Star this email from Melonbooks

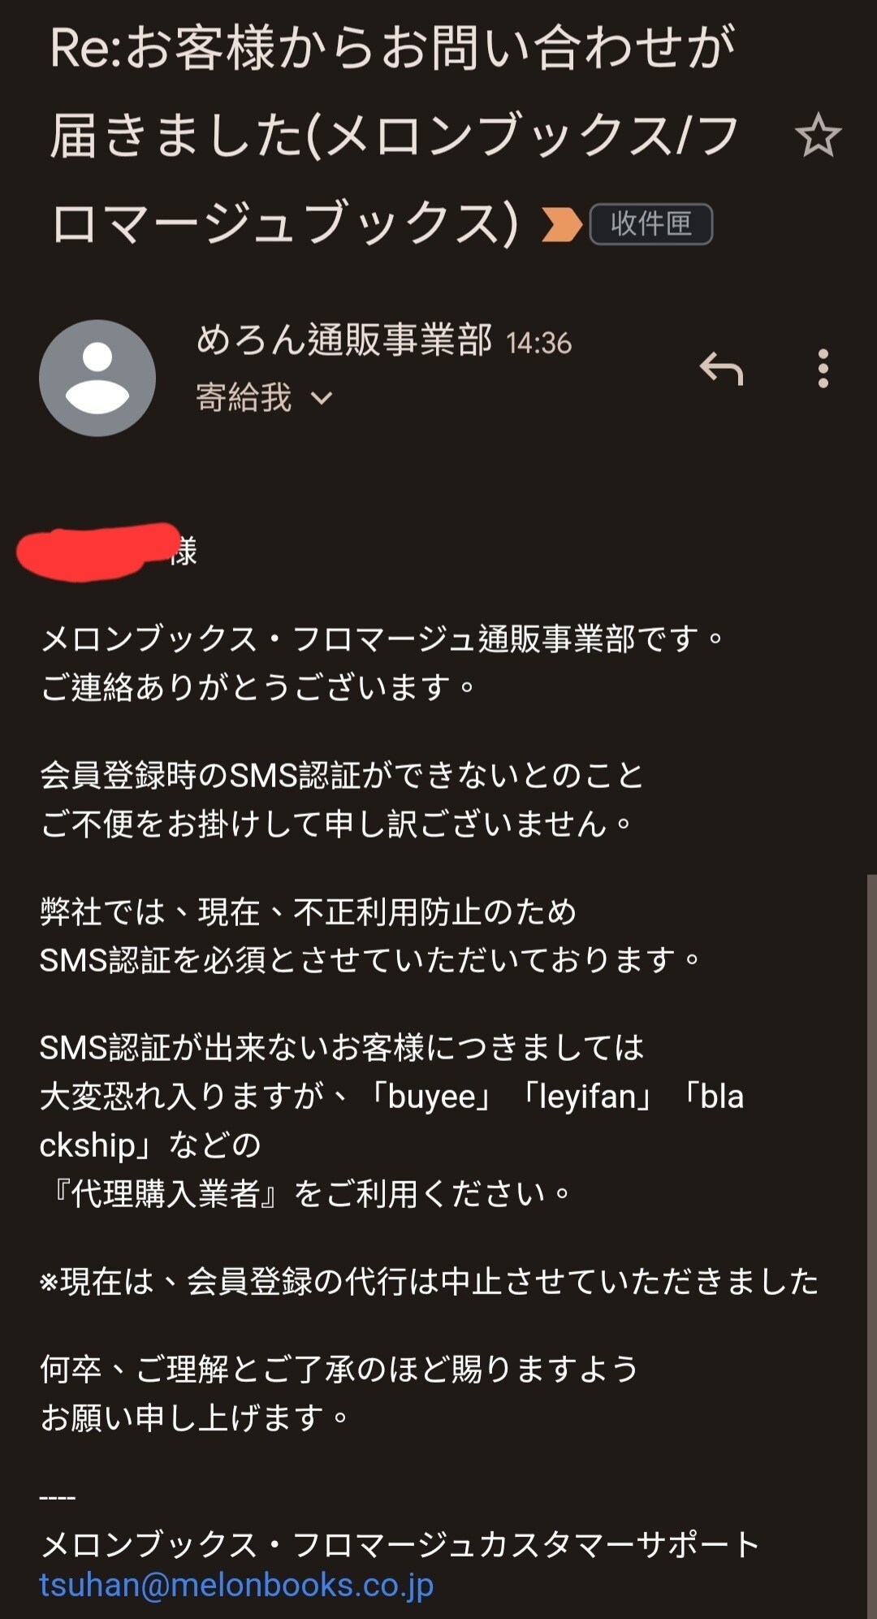[x=818, y=135]
